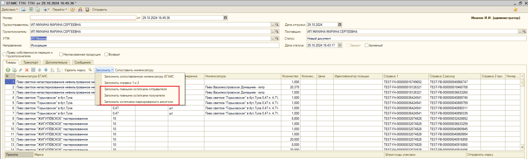
Task: Click the yellow star favorites icon
Action: pos(515,10)
